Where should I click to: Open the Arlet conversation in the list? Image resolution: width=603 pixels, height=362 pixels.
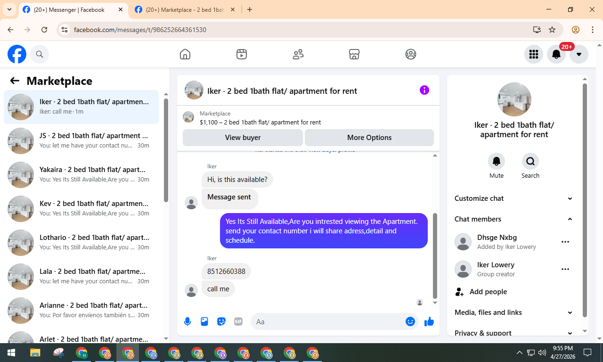[81, 336]
